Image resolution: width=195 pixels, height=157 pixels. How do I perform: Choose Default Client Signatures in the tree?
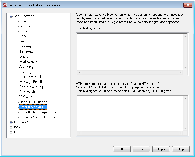pyautogui.click(x=37, y=112)
